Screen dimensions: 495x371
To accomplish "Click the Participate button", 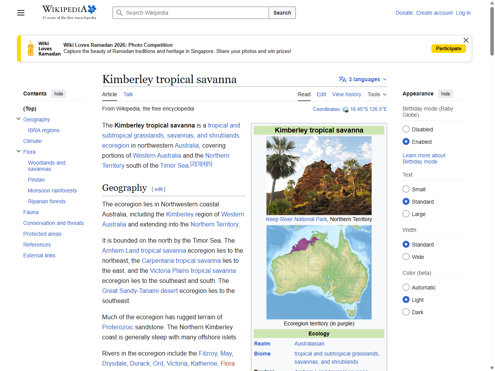I will point(449,48).
